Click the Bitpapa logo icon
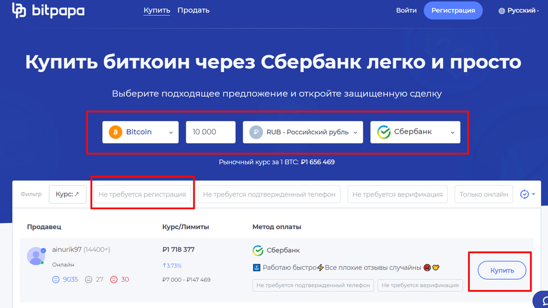Screen dimensions: 548x308 [19, 11]
